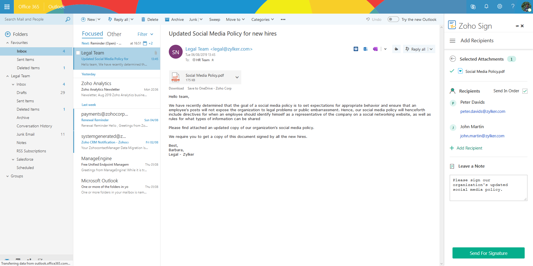Expand more add-ins chevron in the message header
The height and width of the screenshot is (266, 533).
coord(385,49)
